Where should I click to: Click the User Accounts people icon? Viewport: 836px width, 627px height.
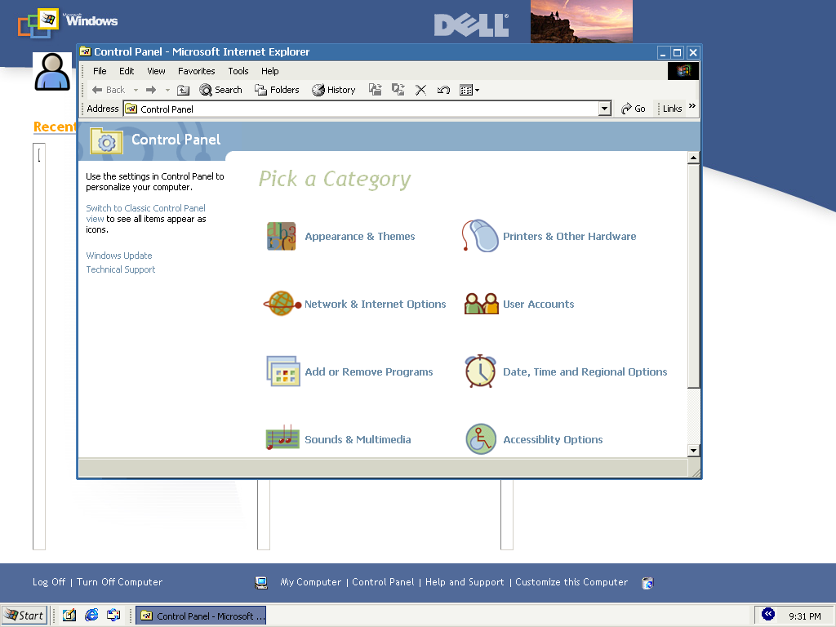482,304
